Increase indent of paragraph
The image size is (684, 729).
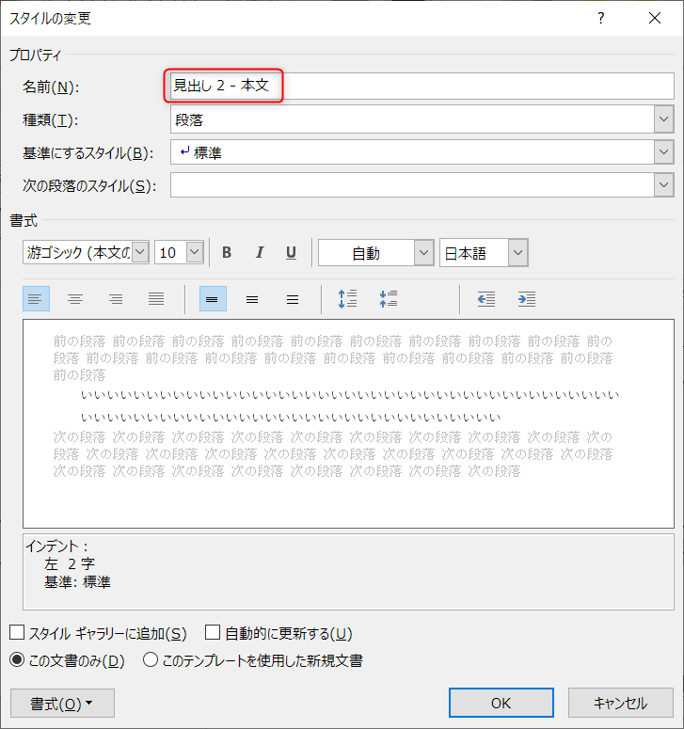(x=526, y=299)
